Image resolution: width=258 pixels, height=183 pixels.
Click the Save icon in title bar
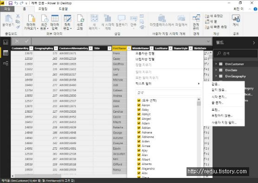11,3
